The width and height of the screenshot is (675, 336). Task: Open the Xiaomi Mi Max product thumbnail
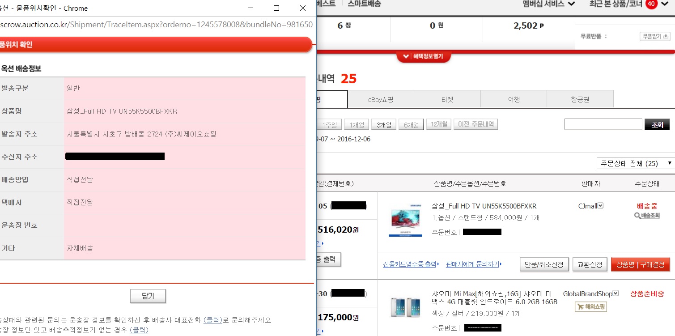[405, 307]
